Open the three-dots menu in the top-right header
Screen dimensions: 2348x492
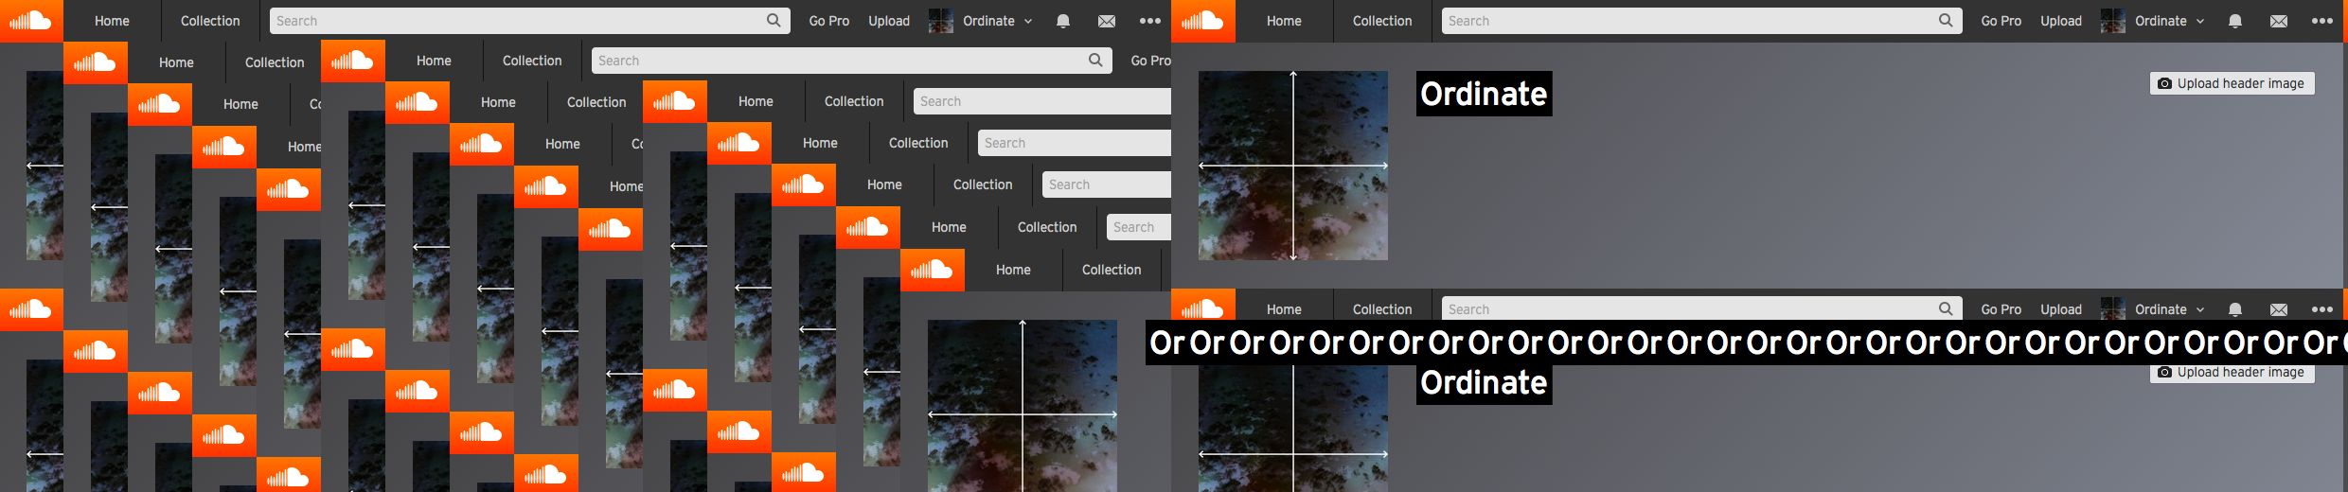(2322, 21)
